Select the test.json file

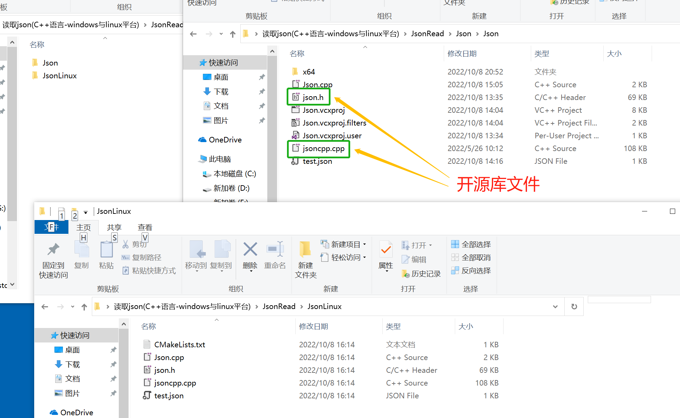[169, 396]
